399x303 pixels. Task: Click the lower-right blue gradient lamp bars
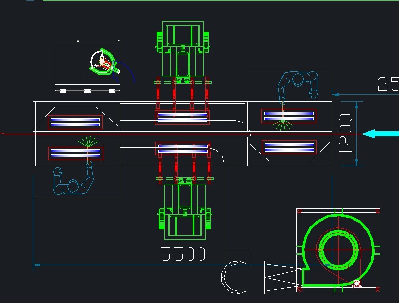point(289,147)
